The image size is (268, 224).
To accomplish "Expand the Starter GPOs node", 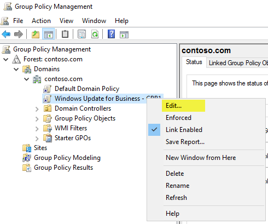I will pos(37,139).
